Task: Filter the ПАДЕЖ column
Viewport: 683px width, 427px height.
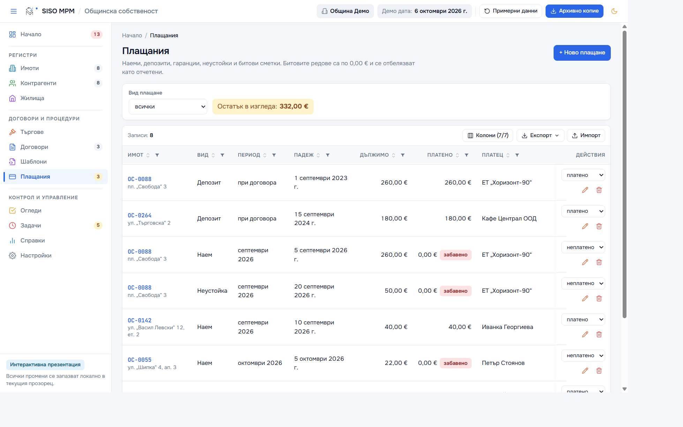Action: tap(328, 155)
